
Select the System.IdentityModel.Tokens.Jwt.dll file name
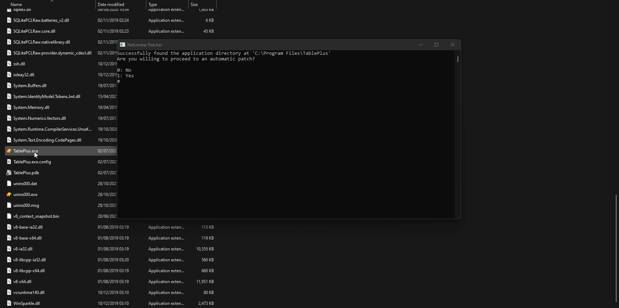(47, 97)
